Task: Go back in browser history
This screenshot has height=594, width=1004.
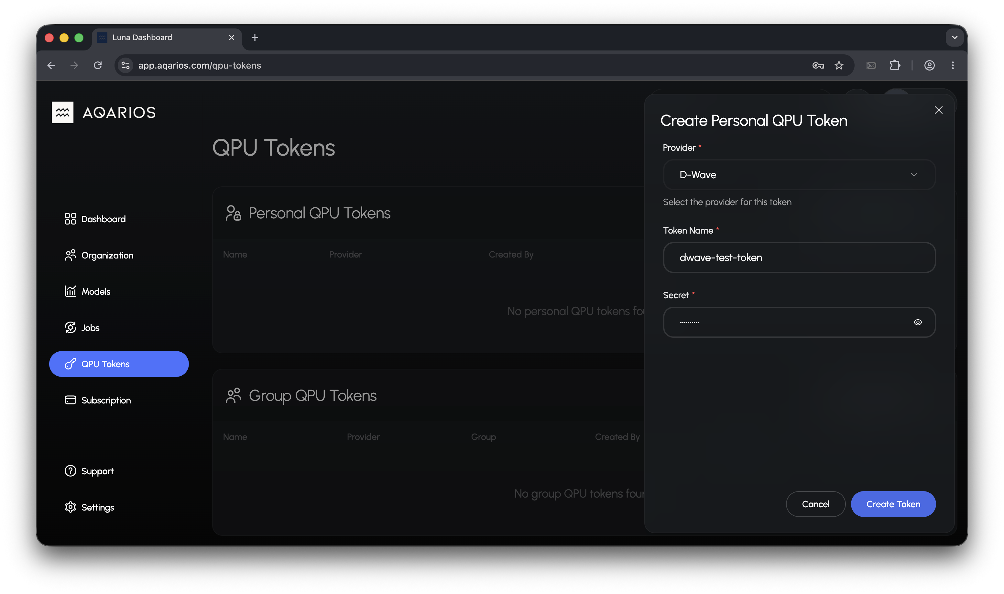Action: [x=51, y=65]
